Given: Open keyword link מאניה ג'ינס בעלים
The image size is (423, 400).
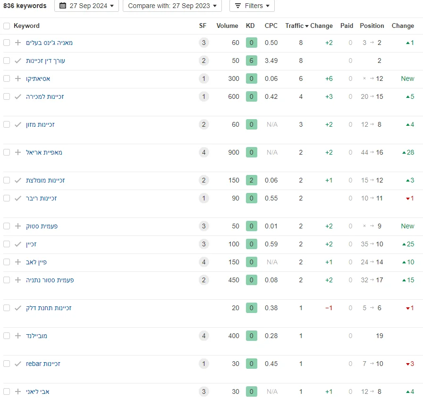Looking at the screenshot, I should 49,43.
